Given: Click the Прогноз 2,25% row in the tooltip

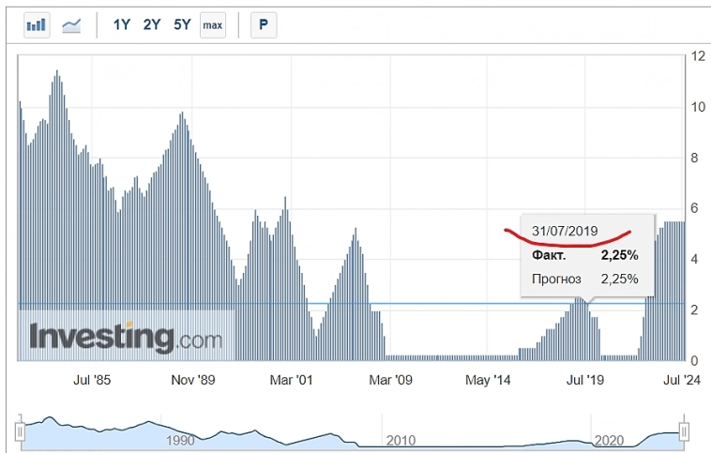Looking at the screenshot, I should pos(585,279).
